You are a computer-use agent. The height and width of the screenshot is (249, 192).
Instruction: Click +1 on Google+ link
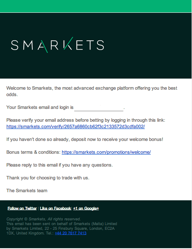pyautogui.click(x=86, y=208)
